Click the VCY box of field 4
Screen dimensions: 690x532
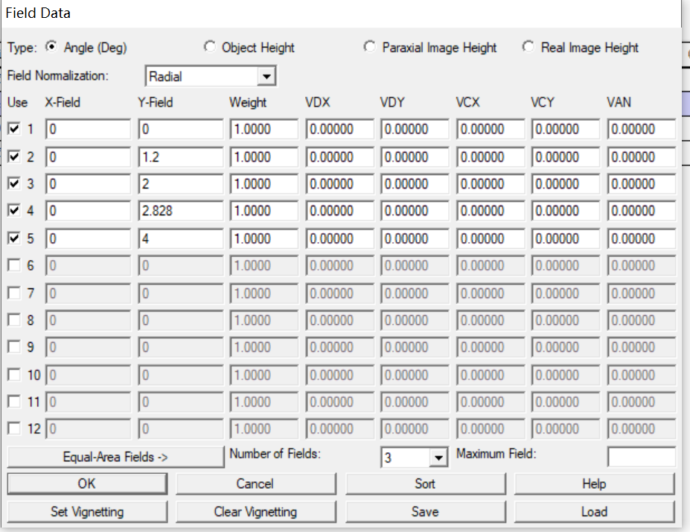(x=566, y=211)
